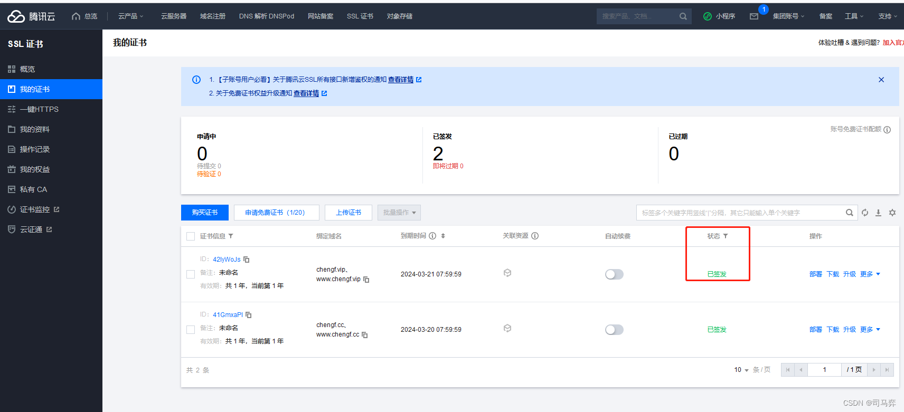Open 概览 in the sidebar

(x=51, y=69)
